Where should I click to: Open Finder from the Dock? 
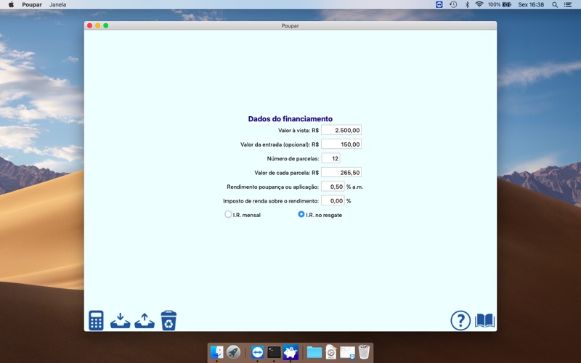pos(216,352)
